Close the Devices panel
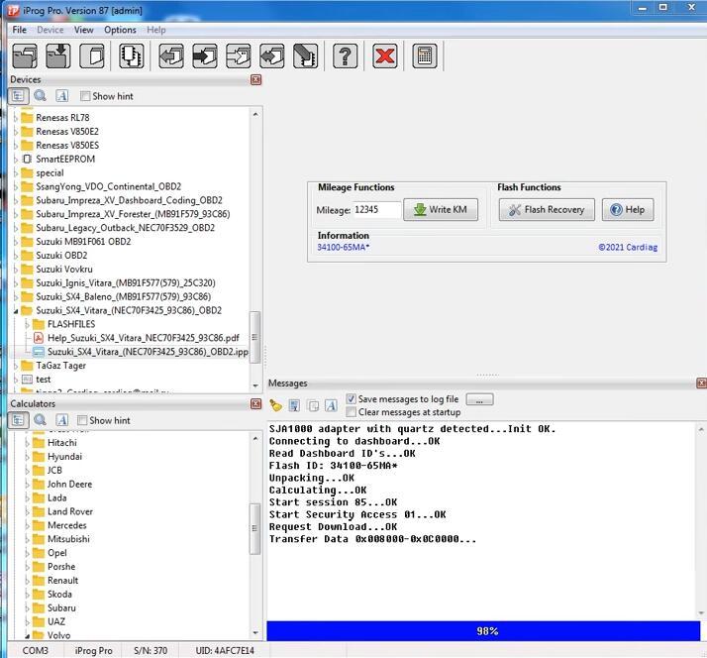The image size is (707, 658). (255, 80)
